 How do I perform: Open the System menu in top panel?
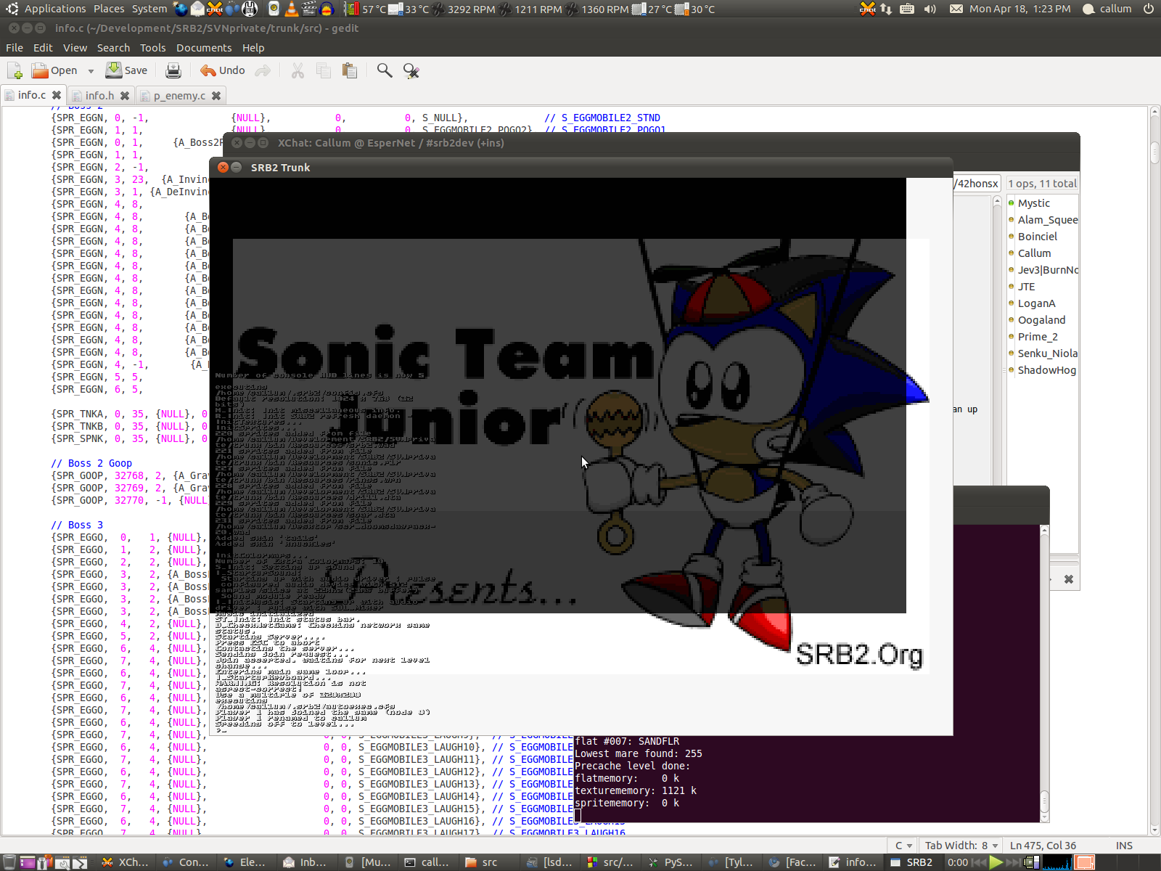149,9
